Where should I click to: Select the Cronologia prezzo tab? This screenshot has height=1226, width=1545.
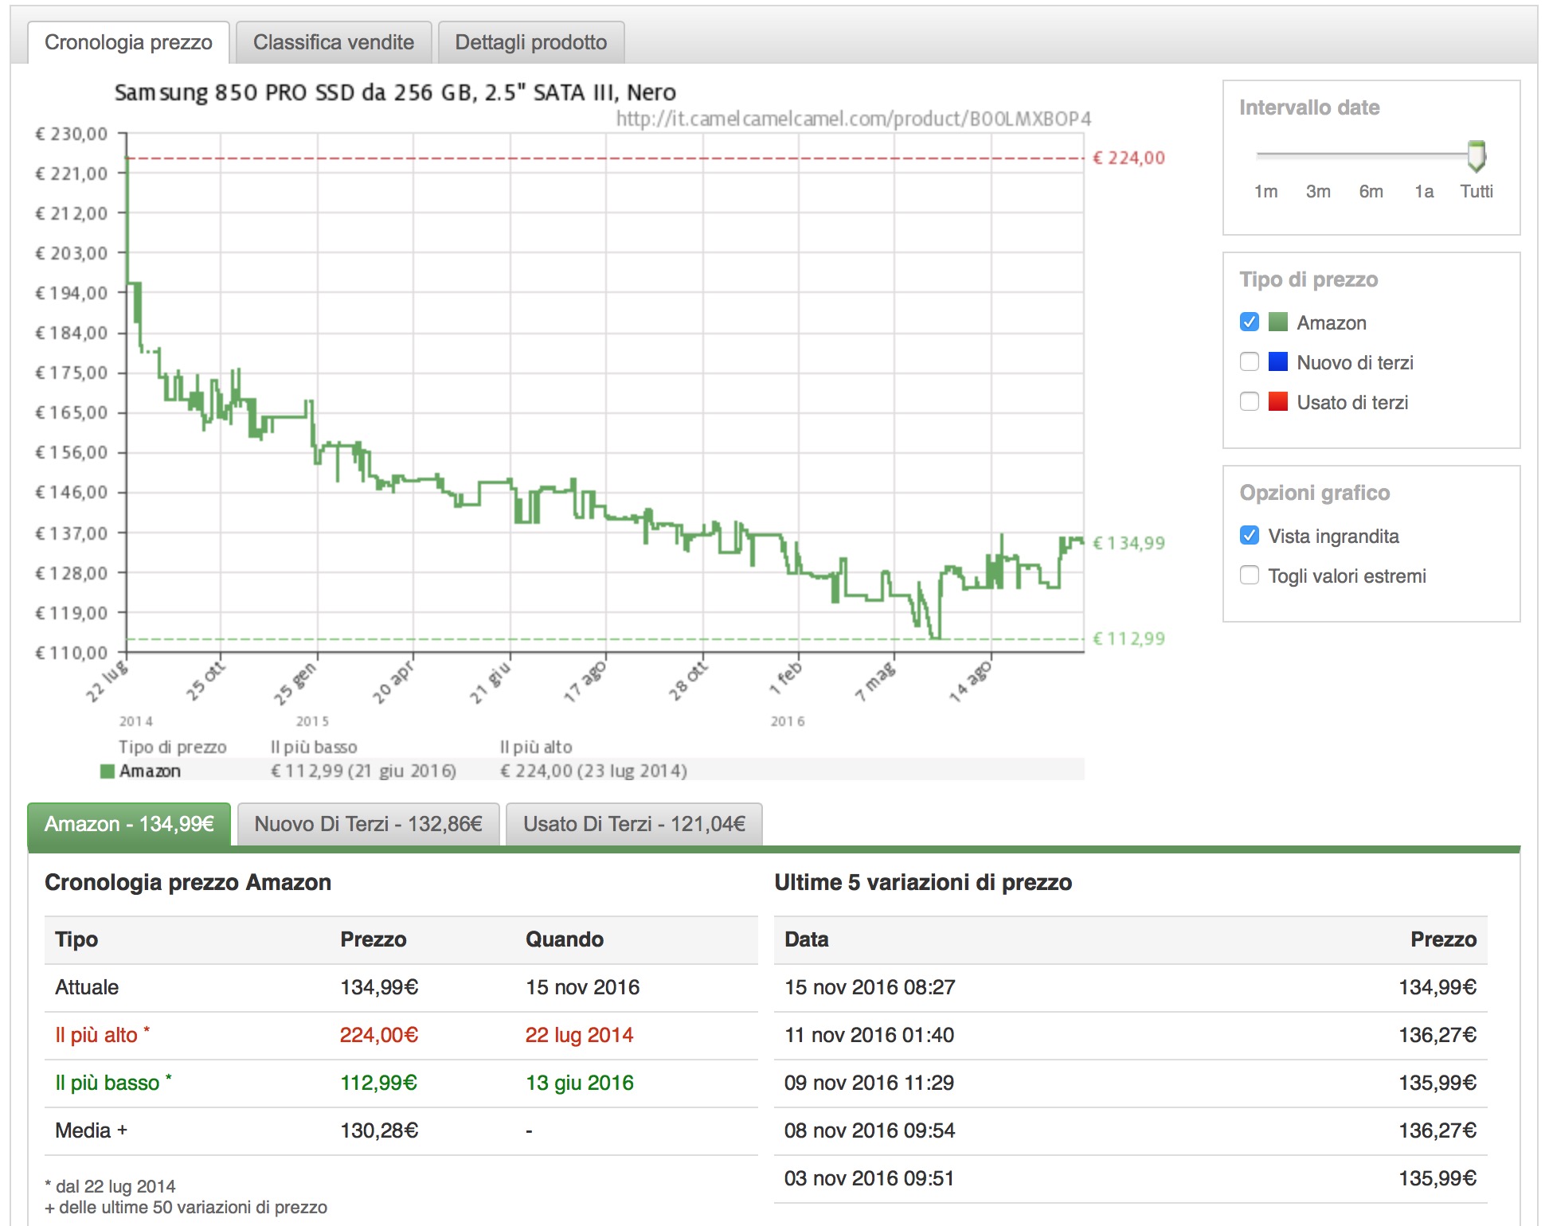click(128, 42)
